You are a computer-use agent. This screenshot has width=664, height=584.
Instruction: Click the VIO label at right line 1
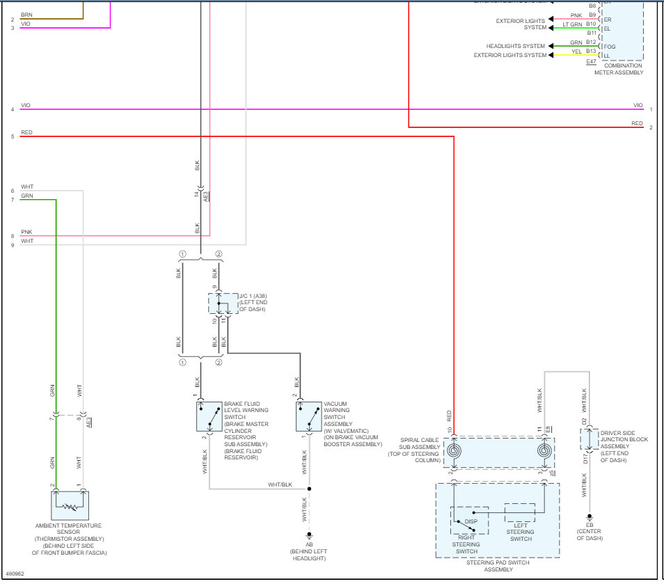point(638,105)
